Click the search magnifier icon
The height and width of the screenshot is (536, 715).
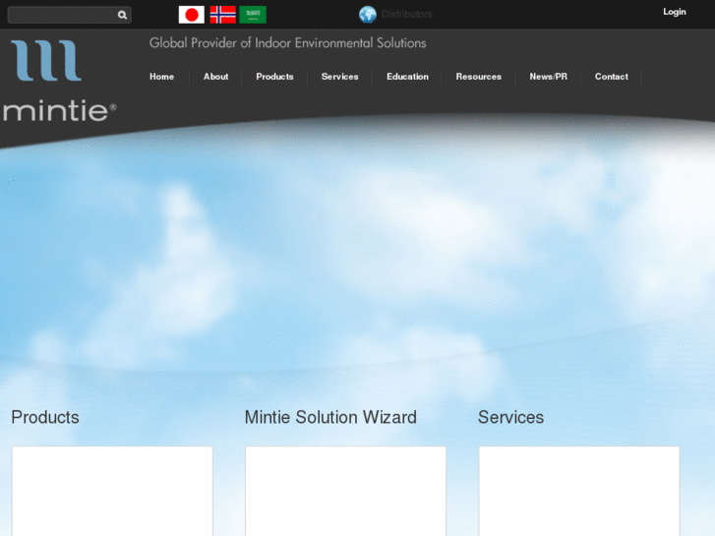(x=122, y=15)
